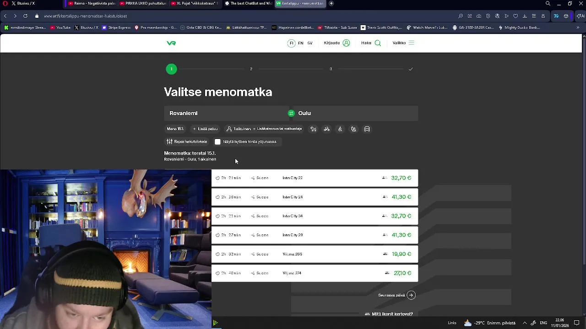Open Mitä ikonit kertovat? link
This screenshot has width=586, height=329.
[389, 314]
